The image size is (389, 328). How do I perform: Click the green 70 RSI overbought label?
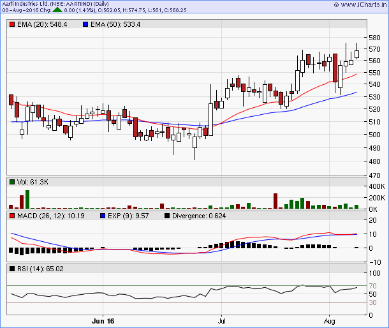(x=372, y=286)
